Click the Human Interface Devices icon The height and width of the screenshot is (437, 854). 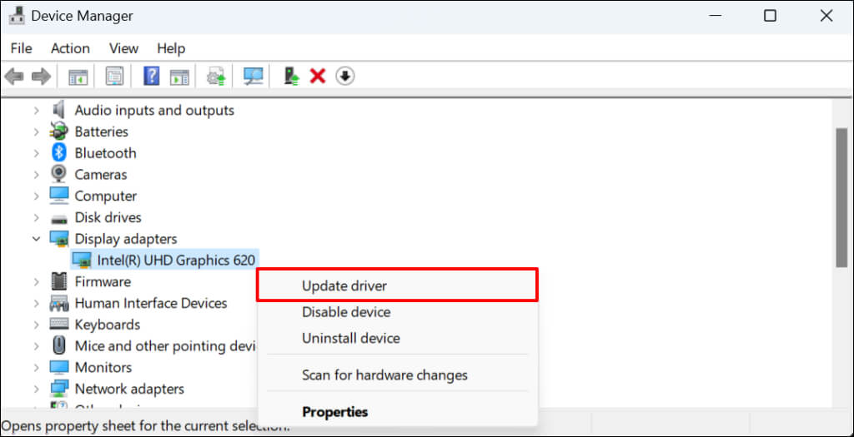click(59, 303)
